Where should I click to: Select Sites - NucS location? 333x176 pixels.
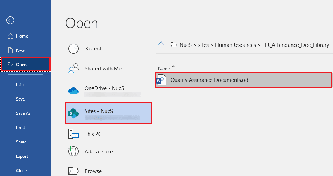pos(108,113)
